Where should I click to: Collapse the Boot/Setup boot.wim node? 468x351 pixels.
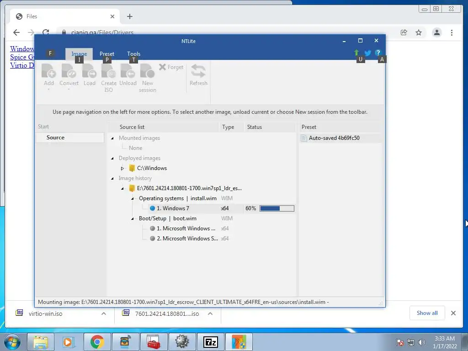coord(132,218)
